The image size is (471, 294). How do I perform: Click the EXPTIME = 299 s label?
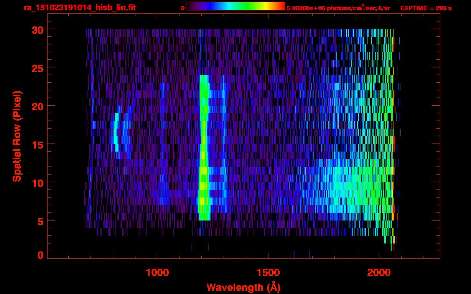[x=426, y=8]
